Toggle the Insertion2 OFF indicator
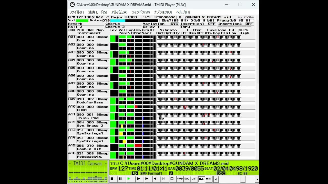The image size is (328, 184). click(249, 24)
